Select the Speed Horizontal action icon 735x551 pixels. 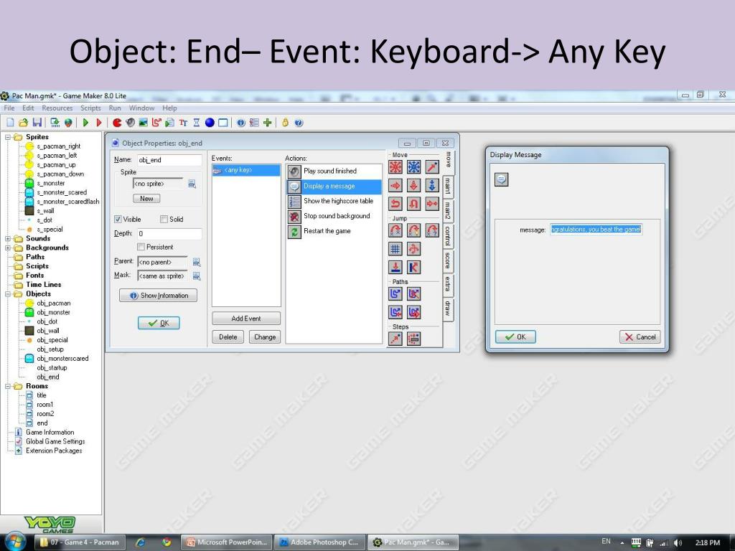[395, 186]
